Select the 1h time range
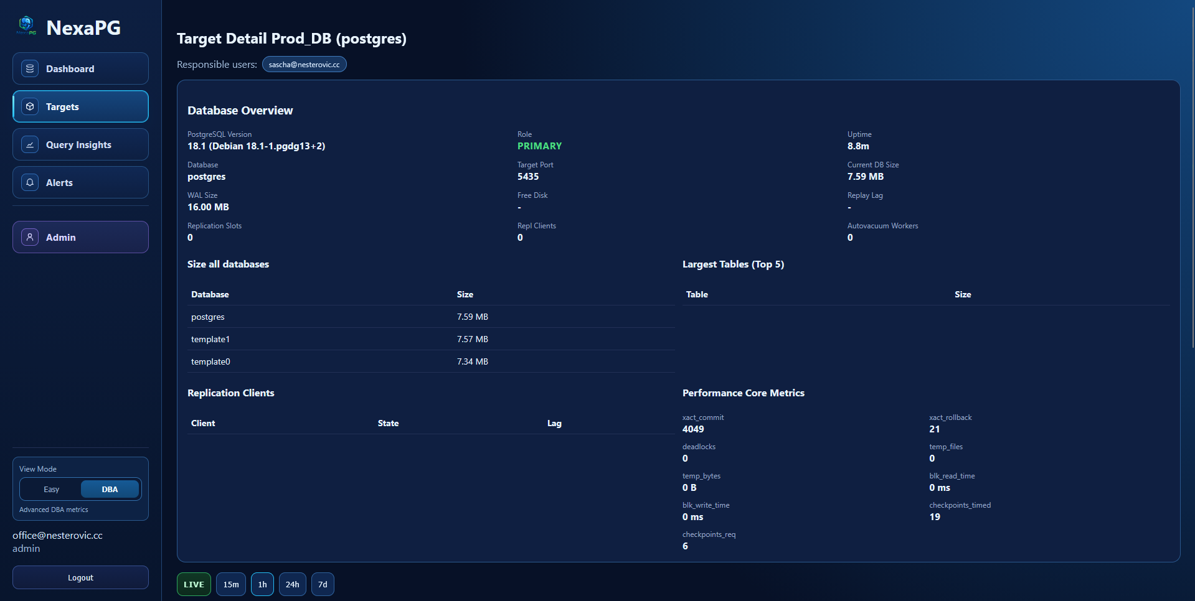Image resolution: width=1195 pixels, height=601 pixels. 262,584
